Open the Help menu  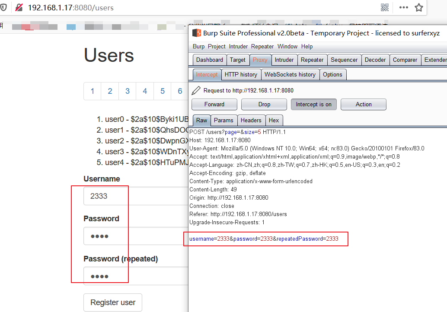click(307, 46)
